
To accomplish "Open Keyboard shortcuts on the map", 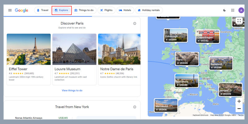I will (x=200, y=115).
